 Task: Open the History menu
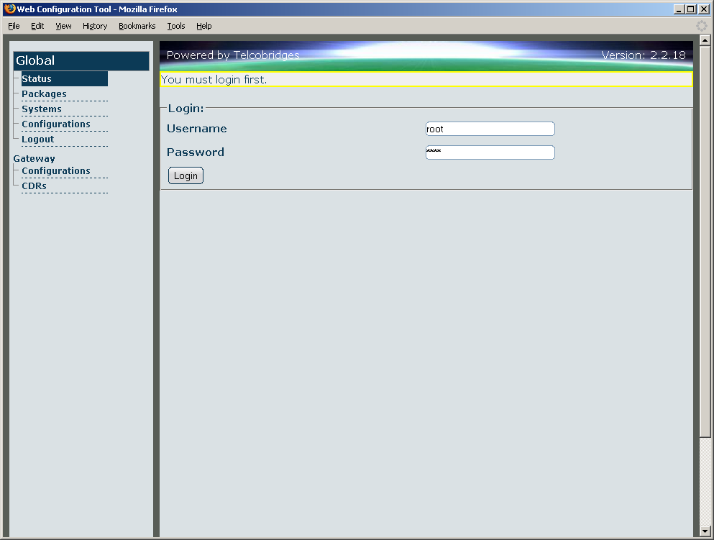tap(95, 26)
